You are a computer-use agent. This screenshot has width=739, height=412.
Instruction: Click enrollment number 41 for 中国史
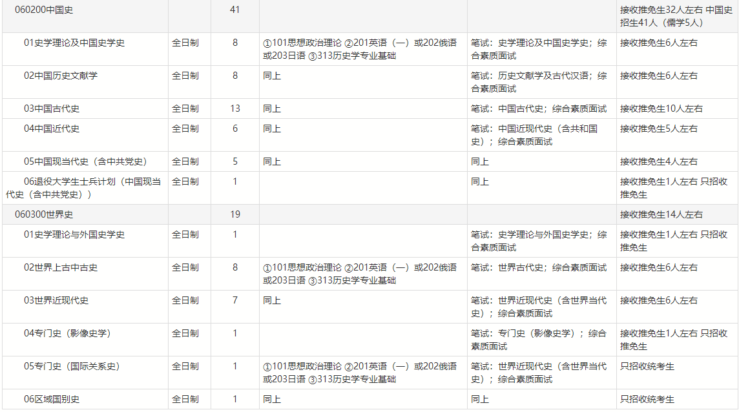point(235,10)
